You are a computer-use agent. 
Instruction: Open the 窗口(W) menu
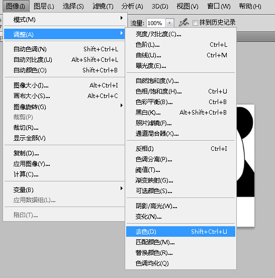(219, 7)
